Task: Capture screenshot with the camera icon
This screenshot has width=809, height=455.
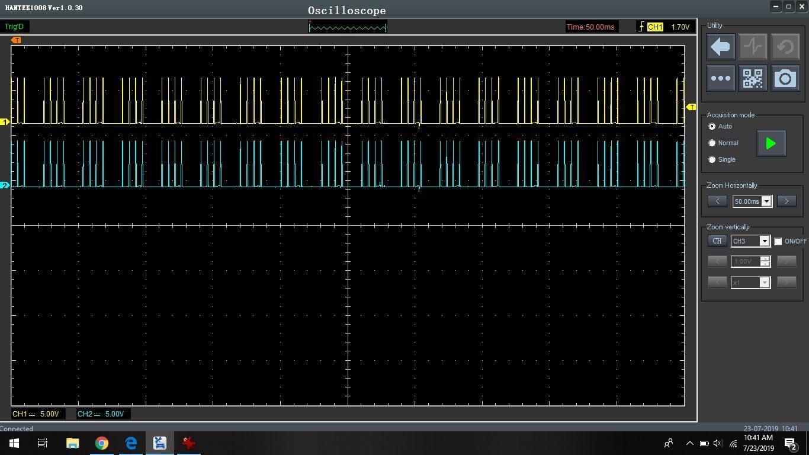Action: tap(785, 78)
